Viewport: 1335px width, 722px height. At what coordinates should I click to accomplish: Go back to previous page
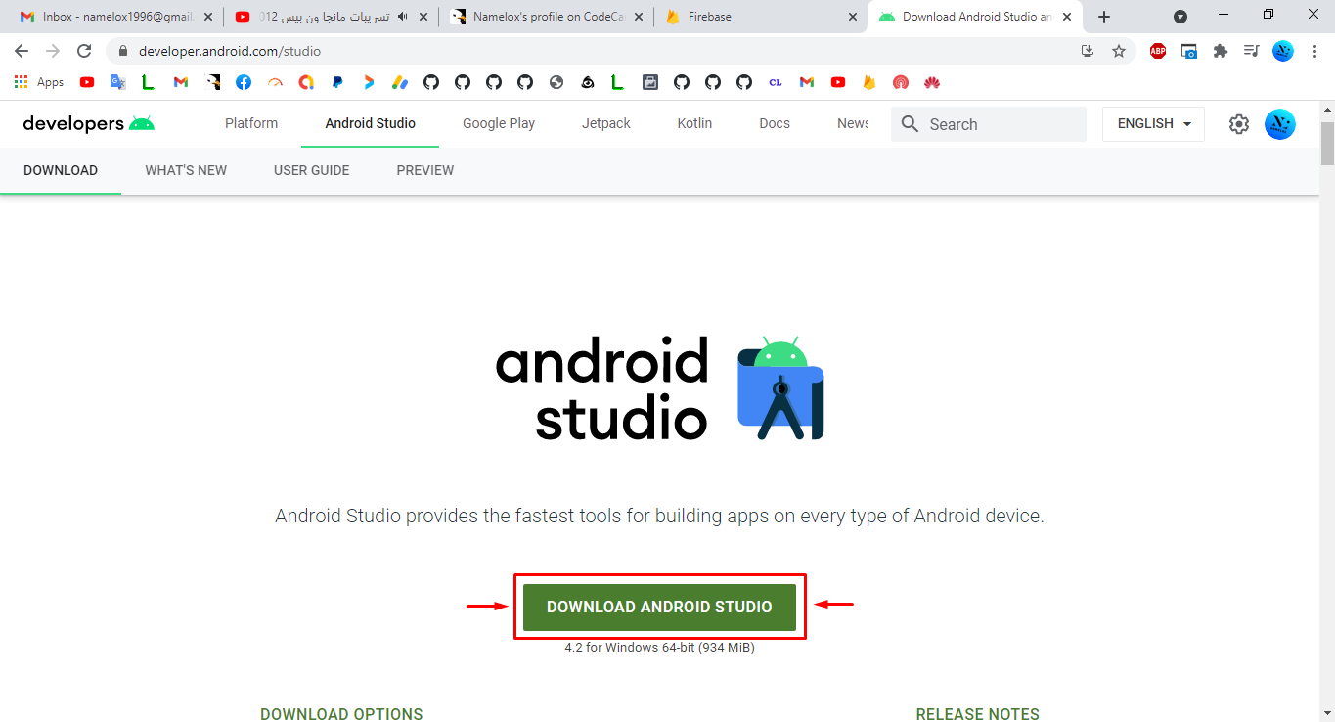coord(22,51)
